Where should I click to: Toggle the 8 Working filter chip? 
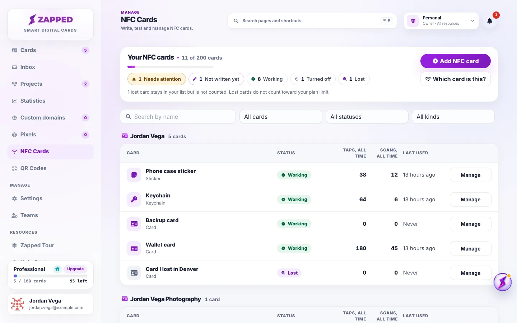click(267, 79)
